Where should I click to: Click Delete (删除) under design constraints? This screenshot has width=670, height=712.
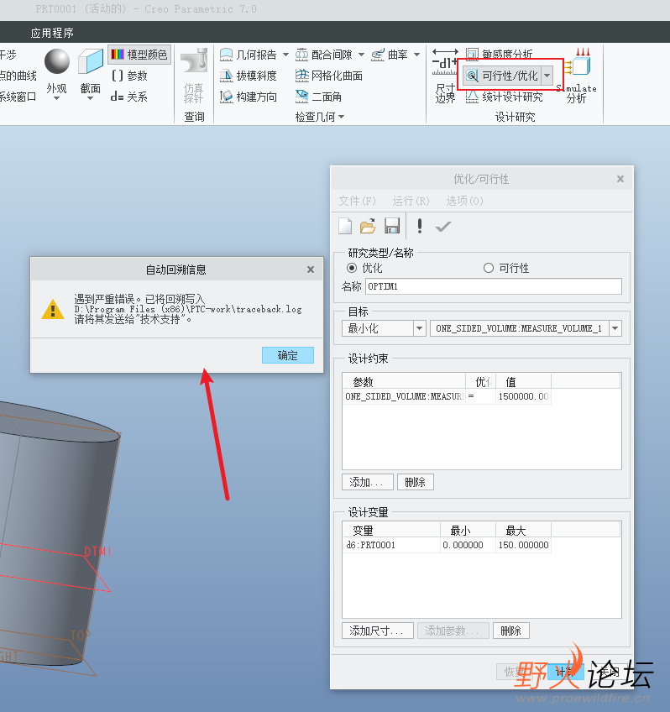pyautogui.click(x=416, y=482)
